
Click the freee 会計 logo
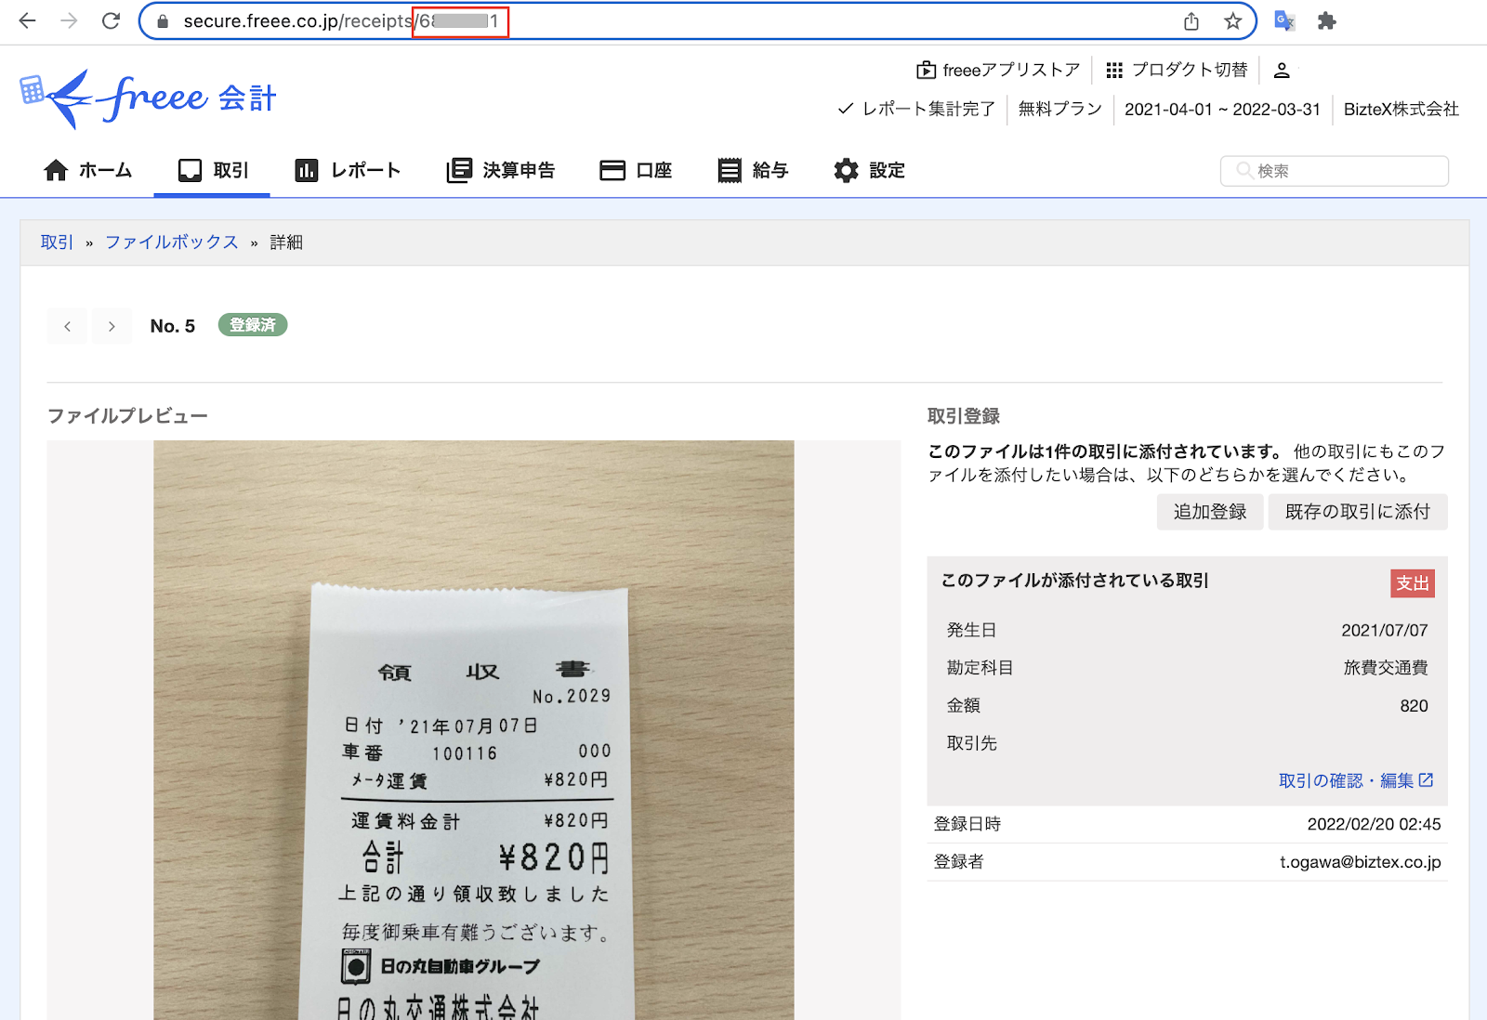pos(148,98)
